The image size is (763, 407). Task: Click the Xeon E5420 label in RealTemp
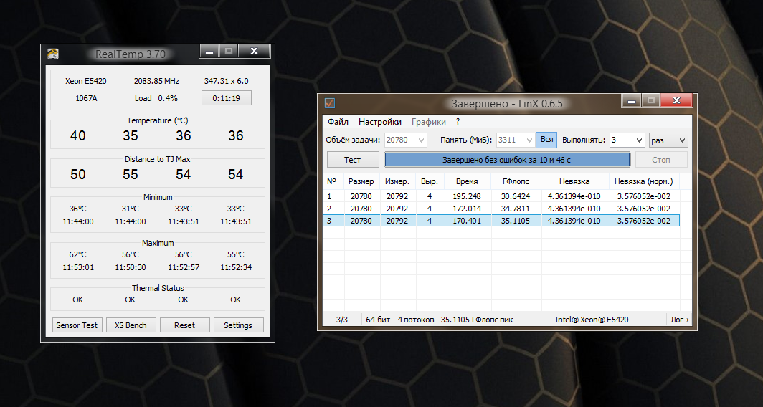(85, 81)
